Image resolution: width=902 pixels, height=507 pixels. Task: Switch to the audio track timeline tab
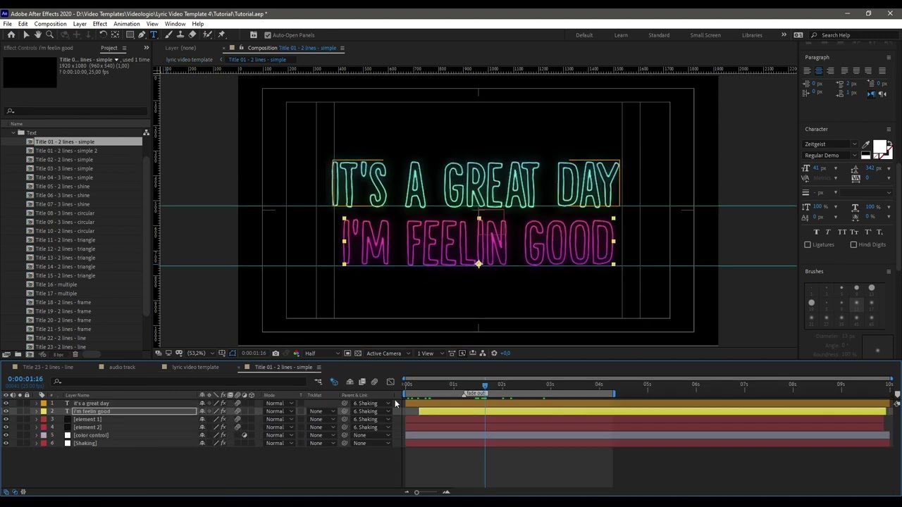pyautogui.click(x=122, y=367)
